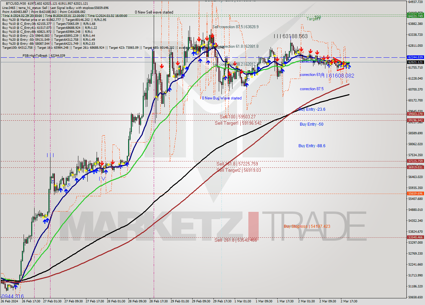This screenshot has height=305, width=425.
Task: Click the 58062.020 price axis label
Action: click(x=415, y=144)
